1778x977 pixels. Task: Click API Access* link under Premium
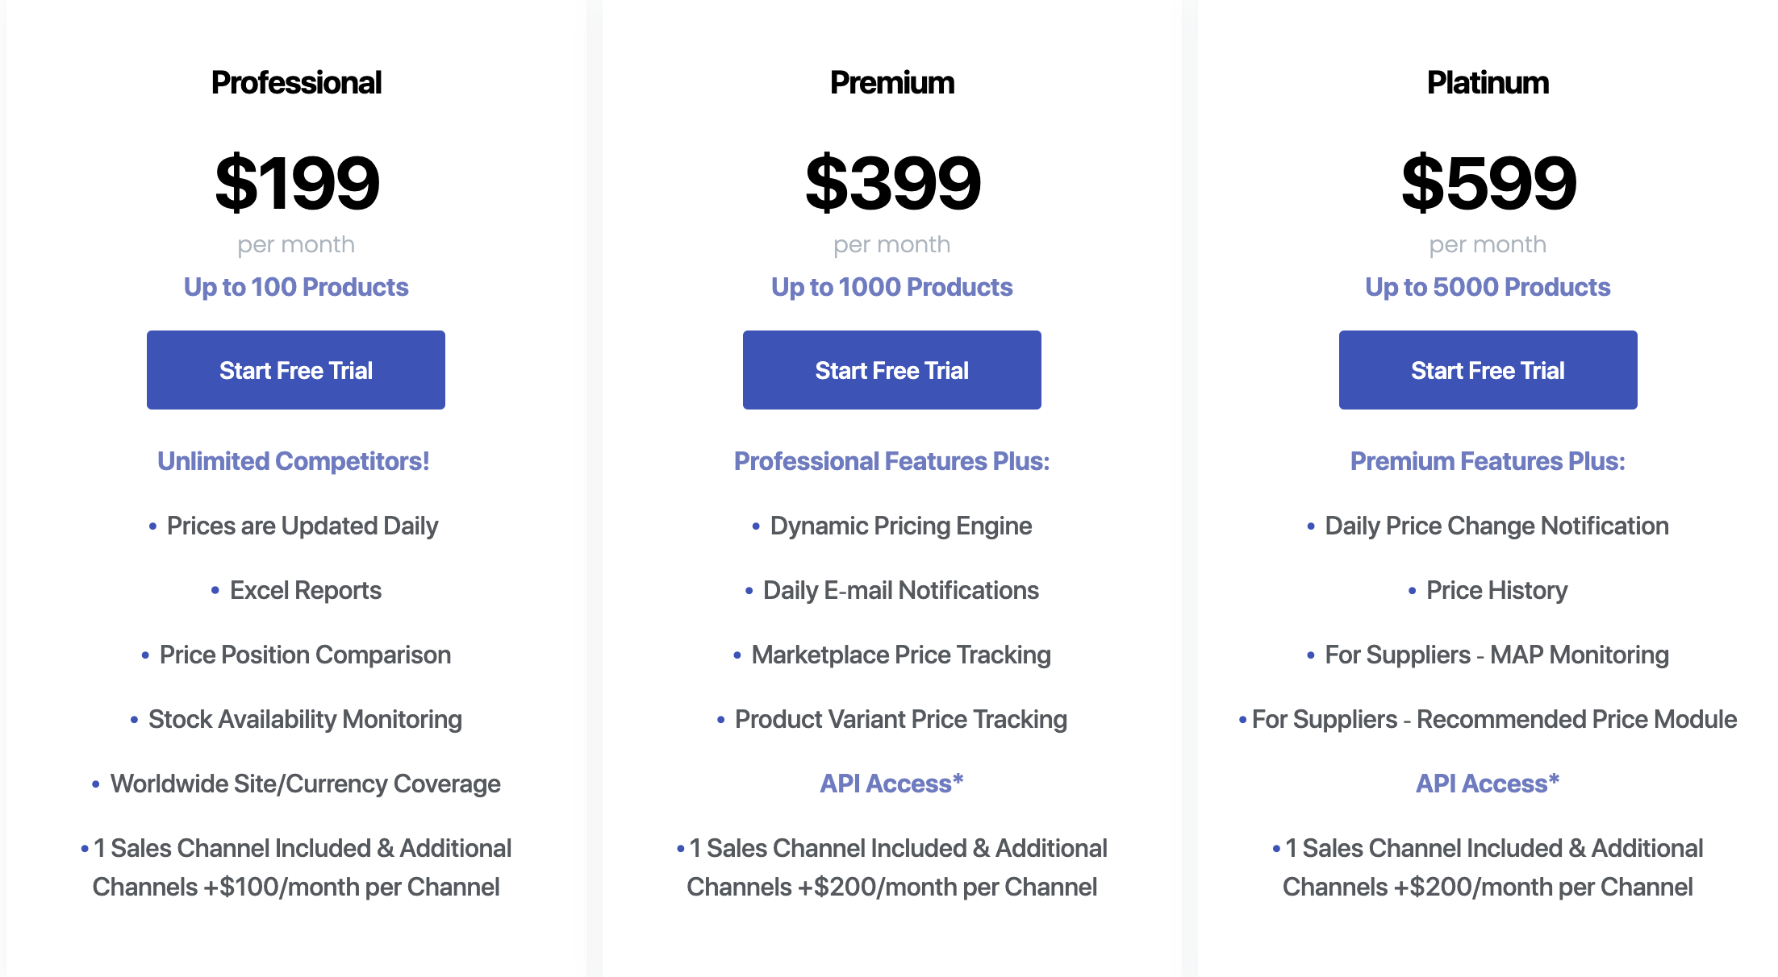892,784
